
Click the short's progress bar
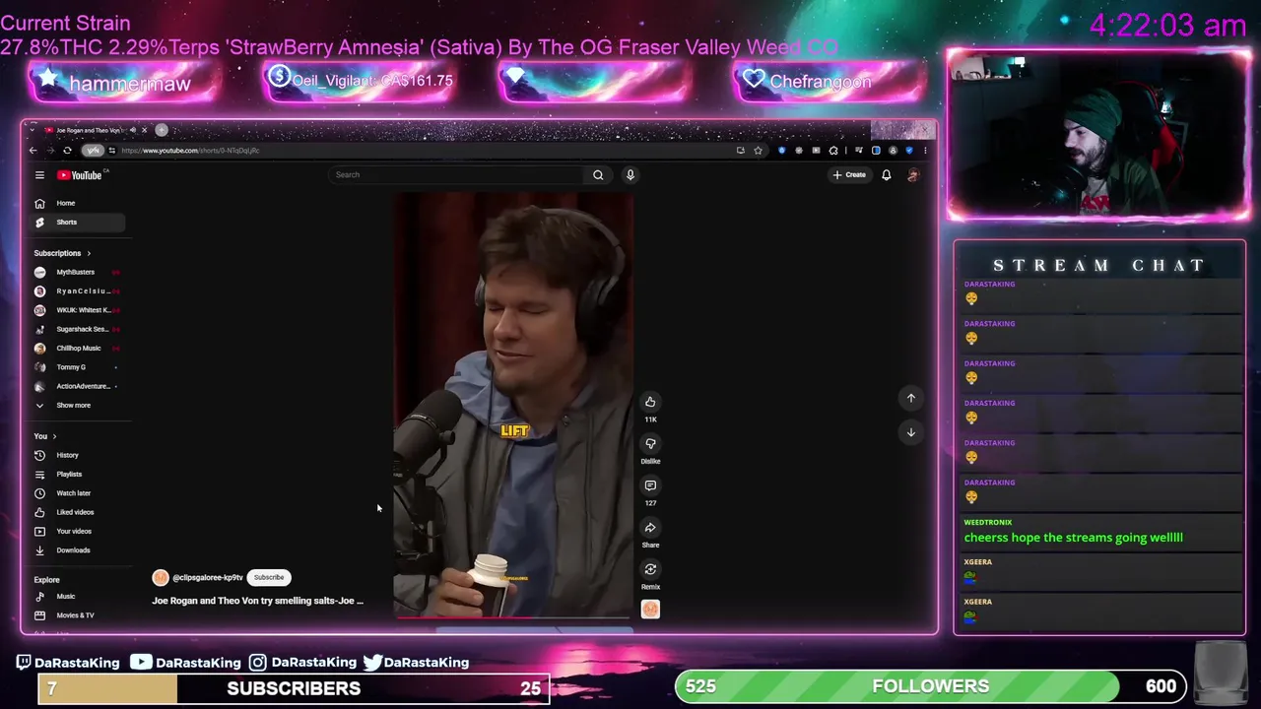pos(512,618)
